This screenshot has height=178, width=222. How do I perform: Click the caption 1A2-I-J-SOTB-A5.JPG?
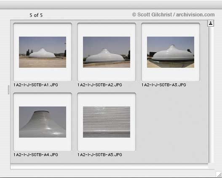click(x=100, y=155)
